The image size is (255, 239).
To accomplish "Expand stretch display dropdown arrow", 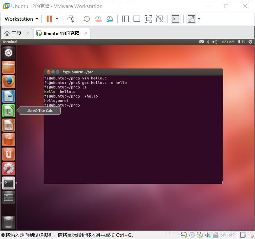I will (199, 19).
